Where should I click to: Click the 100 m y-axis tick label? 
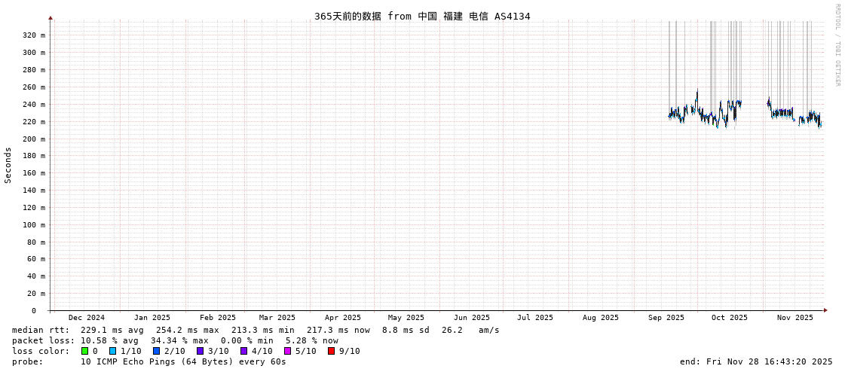[x=34, y=225]
